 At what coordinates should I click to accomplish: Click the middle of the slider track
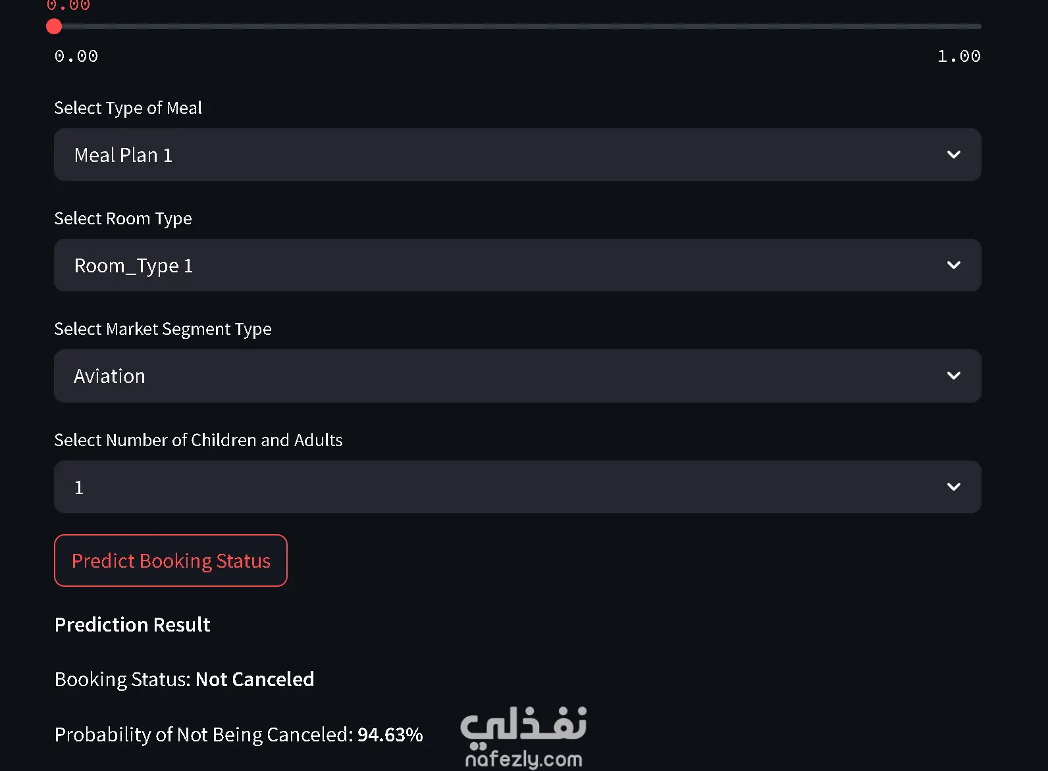coord(517,26)
